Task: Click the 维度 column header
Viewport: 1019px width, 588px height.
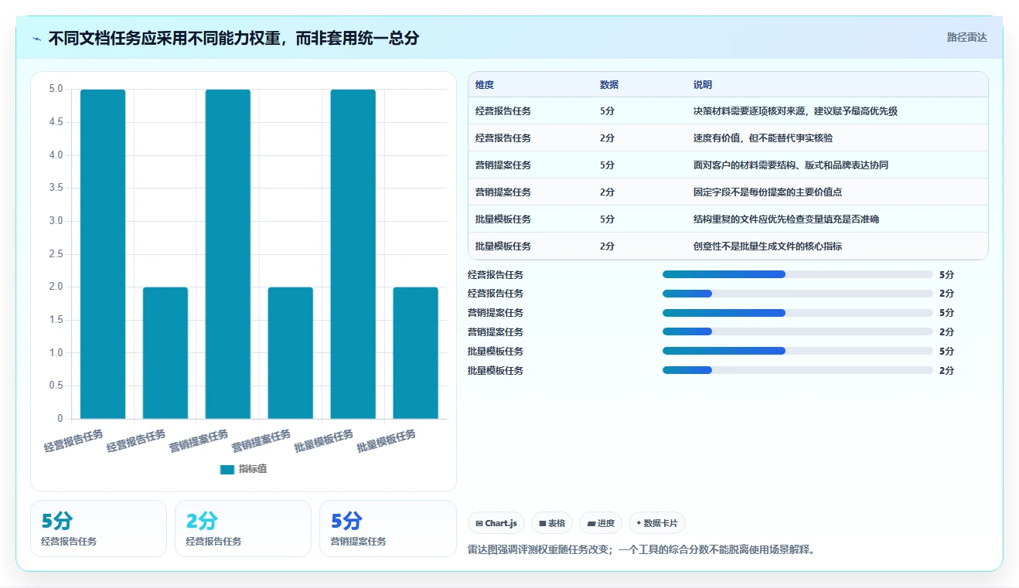Action: pos(485,85)
